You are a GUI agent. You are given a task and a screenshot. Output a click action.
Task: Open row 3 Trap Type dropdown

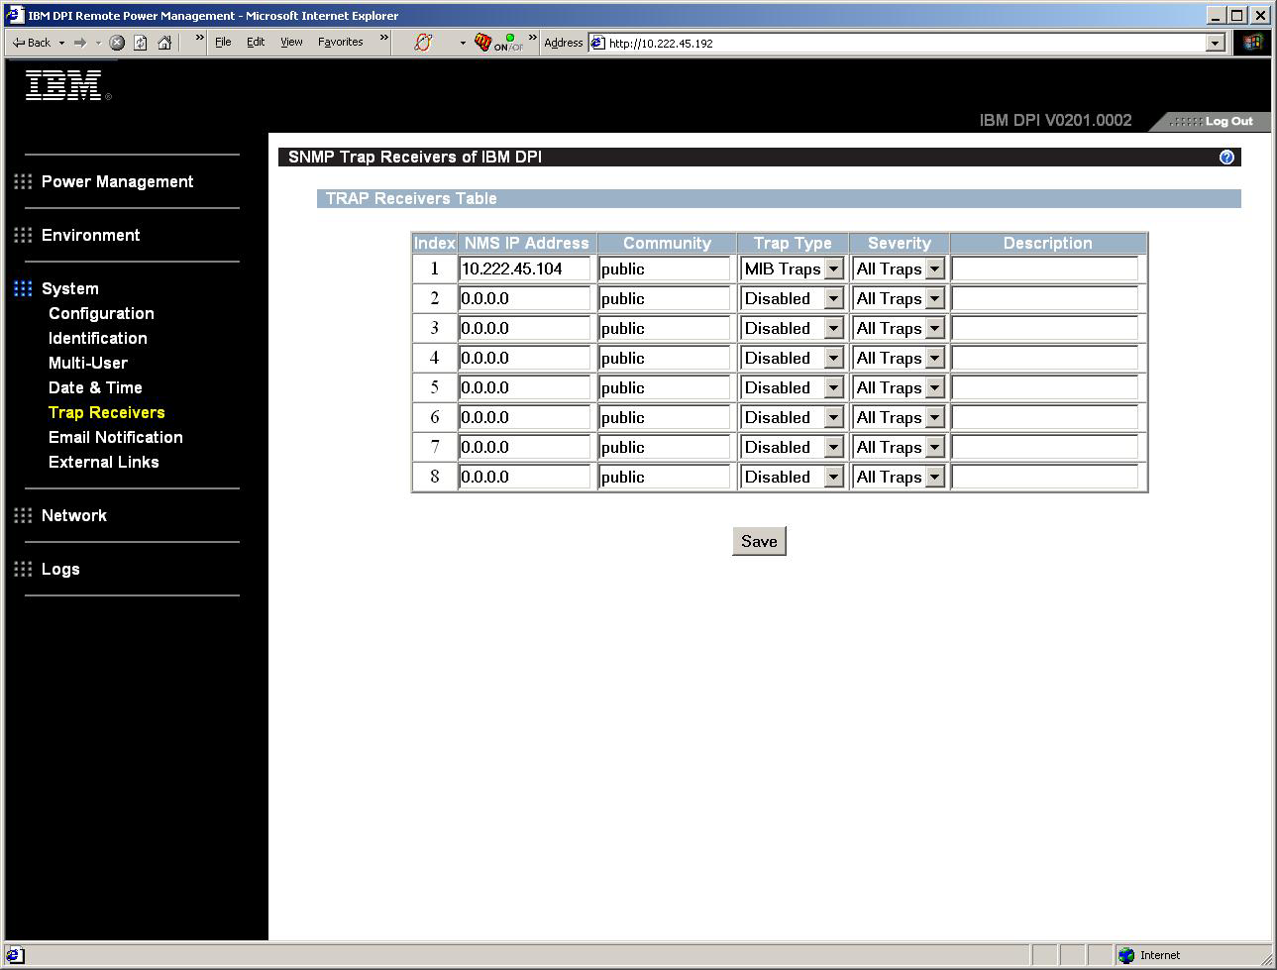tap(793, 328)
